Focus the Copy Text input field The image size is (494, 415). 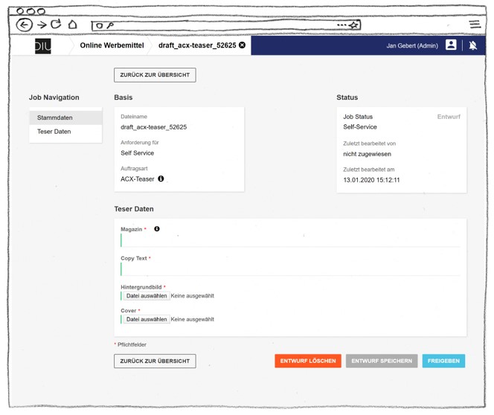(x=290, y=269)
